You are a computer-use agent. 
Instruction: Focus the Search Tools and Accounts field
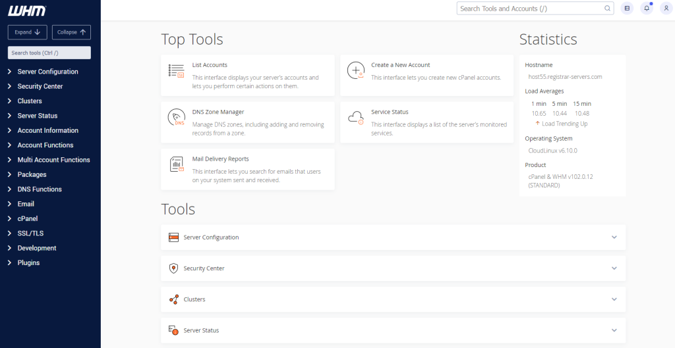[531, 9]
